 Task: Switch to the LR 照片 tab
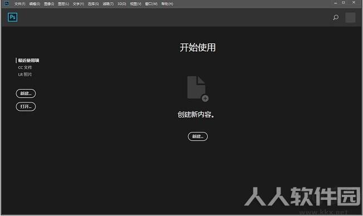click(25, 74)
